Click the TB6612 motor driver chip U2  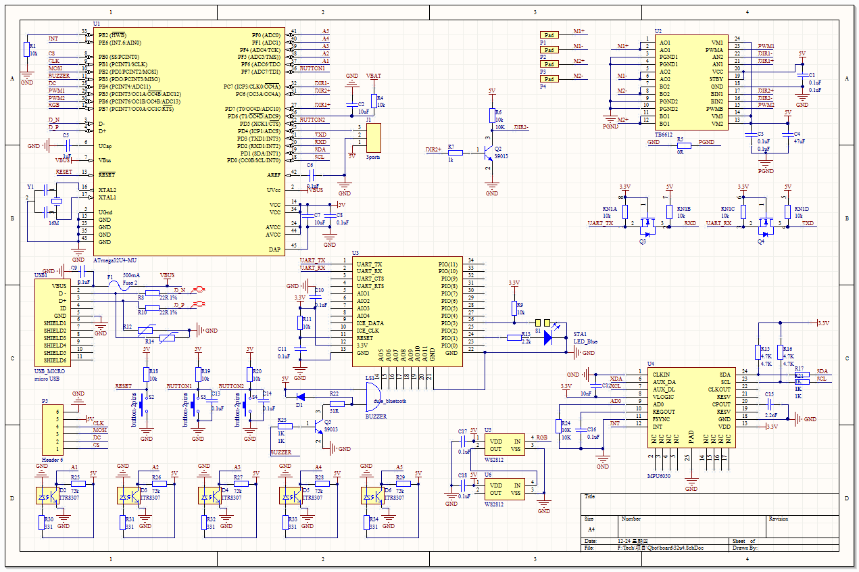click(691, 82)
